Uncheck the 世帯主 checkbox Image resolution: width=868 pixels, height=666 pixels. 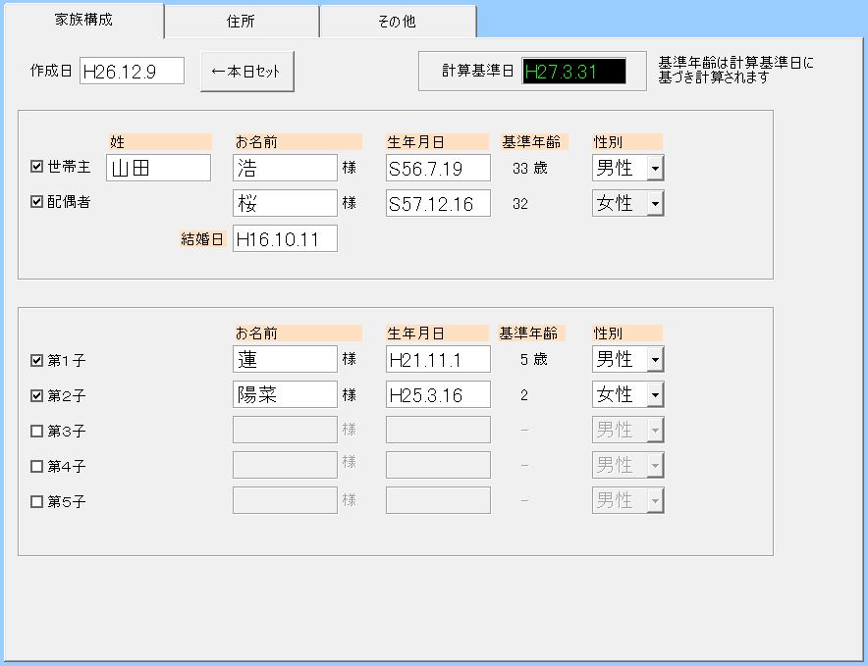(x=37, y=167)
